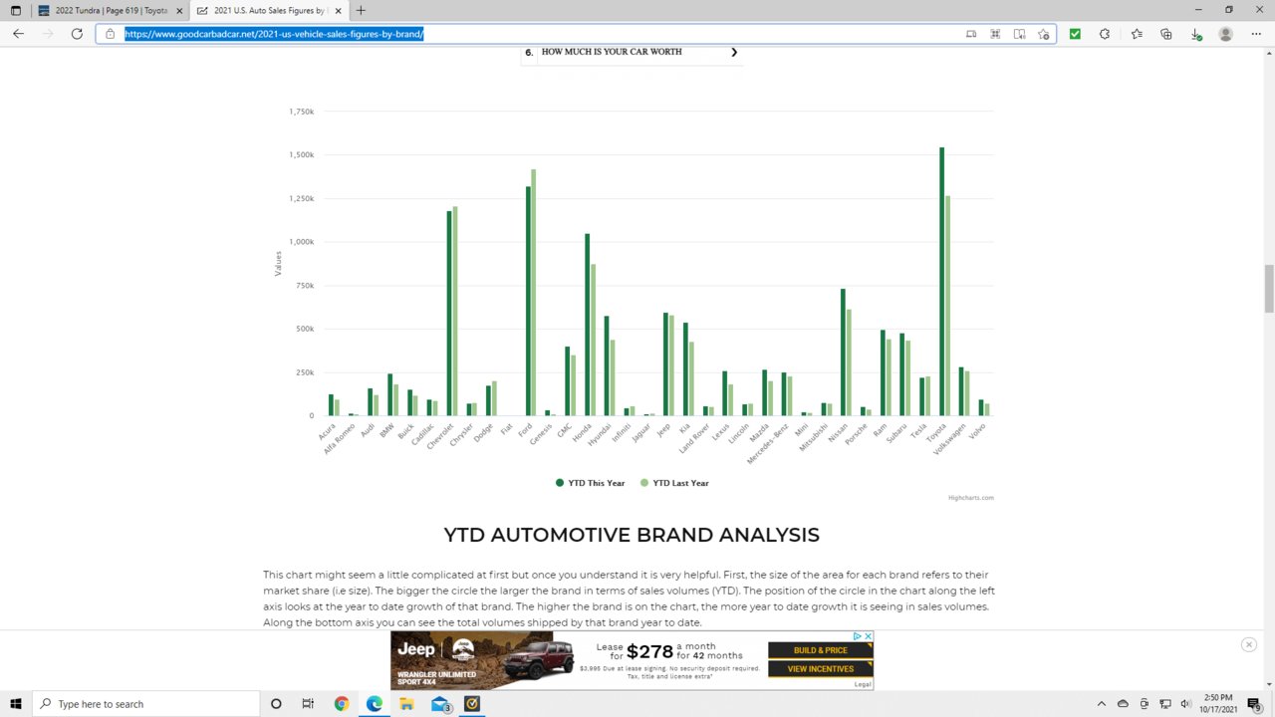Close the Jeep ad with the X
Image resolution: width=1275 pixels, height=717 pixels.
(x=868, y=636)
